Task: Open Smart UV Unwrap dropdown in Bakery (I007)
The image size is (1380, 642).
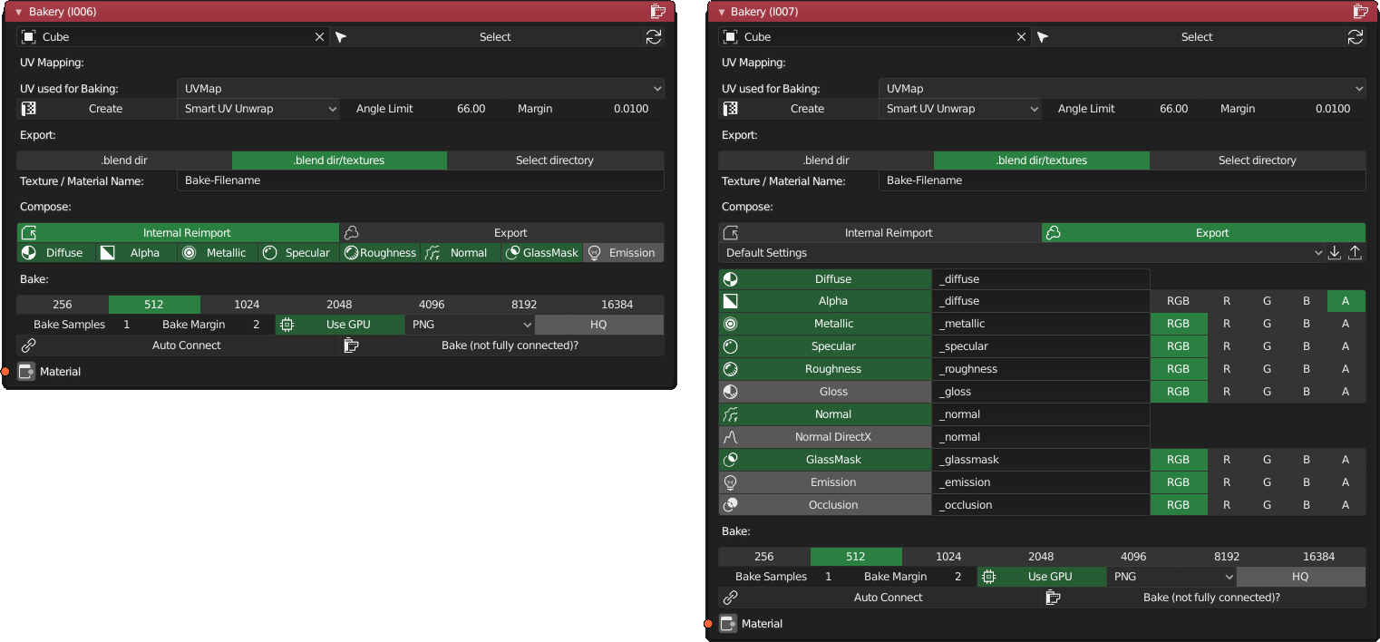Action: tap(960, 109)
